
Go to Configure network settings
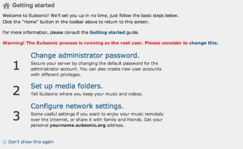[x=77, y=106]
